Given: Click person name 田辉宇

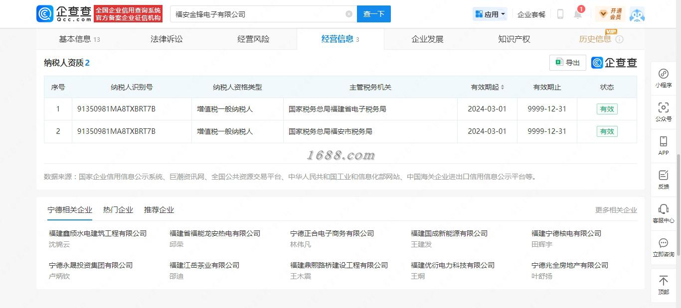Looking at the screenshot, I should point(542,244).
